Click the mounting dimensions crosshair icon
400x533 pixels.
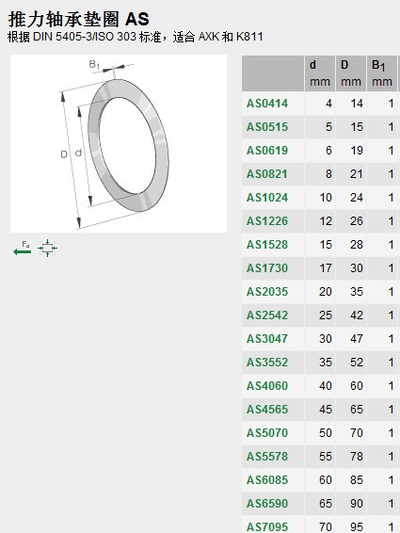coord(48,249)
